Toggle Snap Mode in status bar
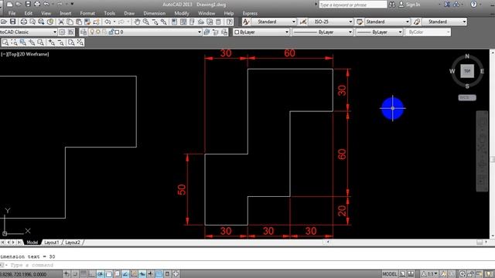The height and width of the screenshot is (278, 495). click(75, 274)
